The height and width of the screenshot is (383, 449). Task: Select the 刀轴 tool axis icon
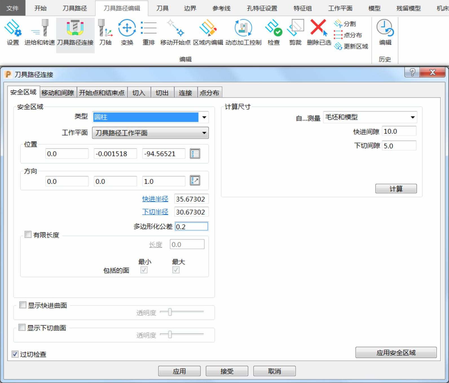[105, 32]
